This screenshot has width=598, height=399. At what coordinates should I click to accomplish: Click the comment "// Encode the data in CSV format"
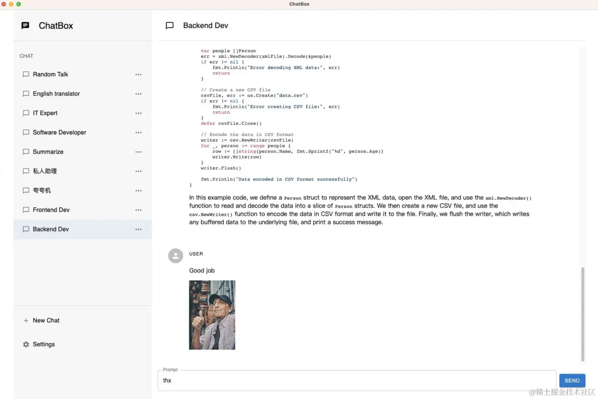click(247, 135)
